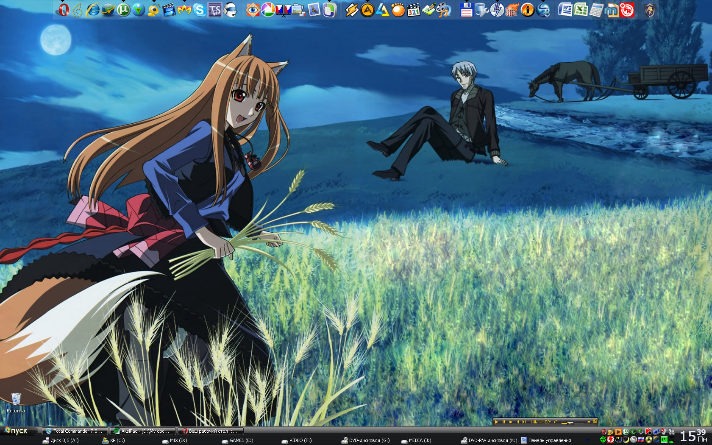Click mini player time display
This screenshot has width=712, height=445.
pyautogui.click(x=550, y=422)
